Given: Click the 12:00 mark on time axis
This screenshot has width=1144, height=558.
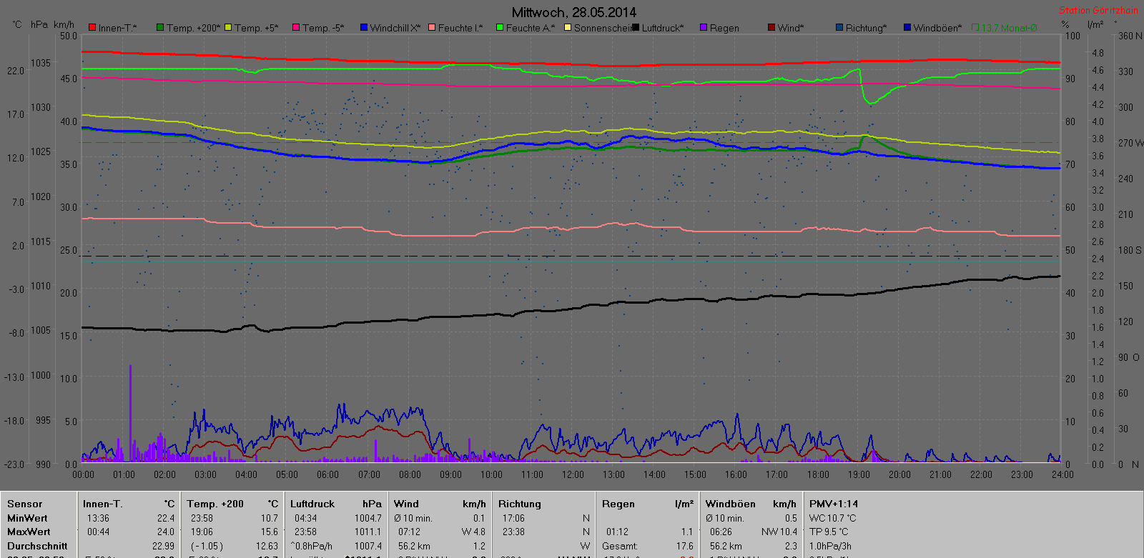Looking at the screenshot, I should tap(573, 474).
